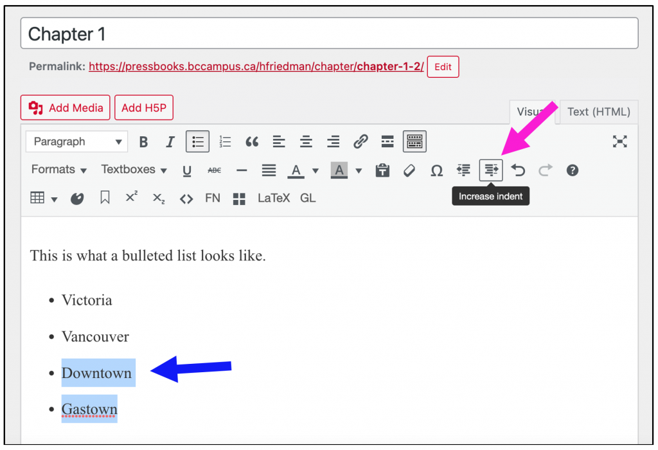
Task: Click the Increase indent icon
Action: [x=491, y=170]
